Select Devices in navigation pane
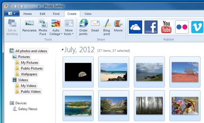Screen dimensions: 204x123 pyautogui.click(x=18, y=103)
